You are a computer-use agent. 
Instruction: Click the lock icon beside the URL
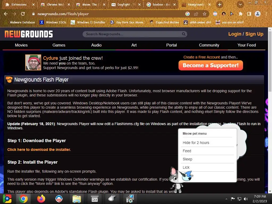click(x=33, y=14)
